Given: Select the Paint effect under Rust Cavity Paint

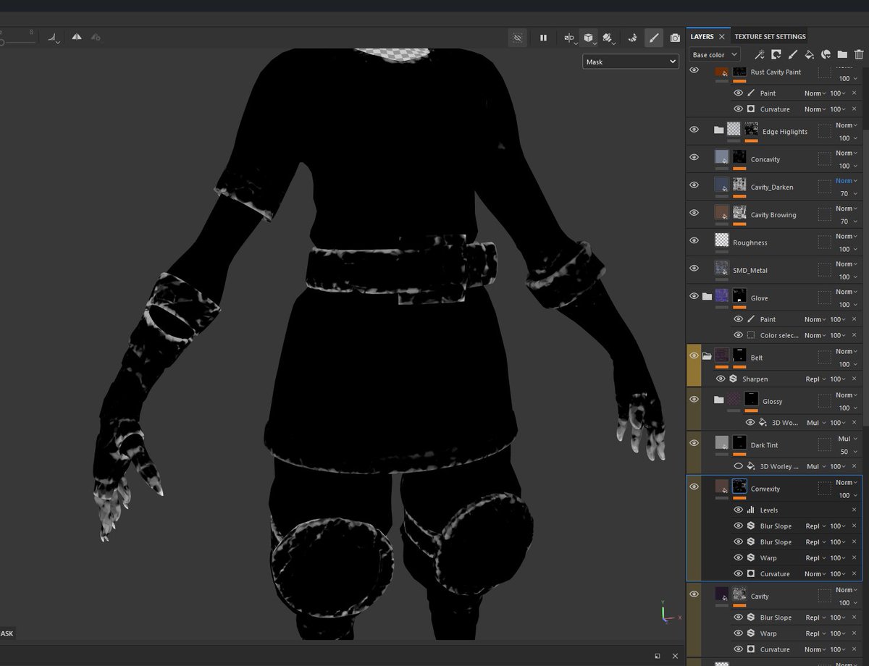Looking at the screenshot, I should coord(768,93).
